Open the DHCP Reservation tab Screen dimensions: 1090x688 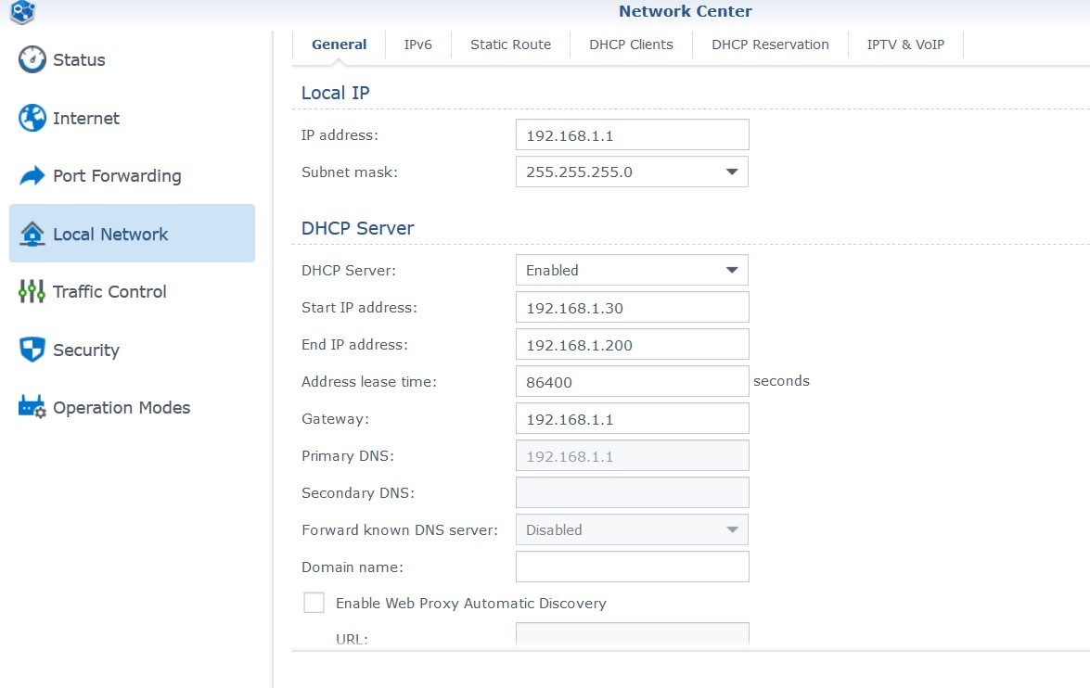coord(770,45)
